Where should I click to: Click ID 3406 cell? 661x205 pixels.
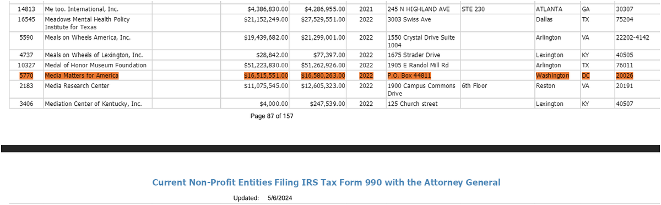(27, 104)
